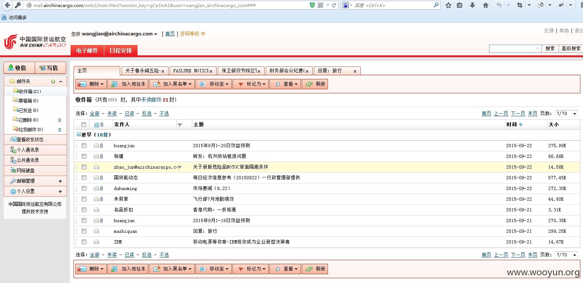583x283 pixels.
Task: Click the Air China Cargo logo
Action: tap(35, 42)
